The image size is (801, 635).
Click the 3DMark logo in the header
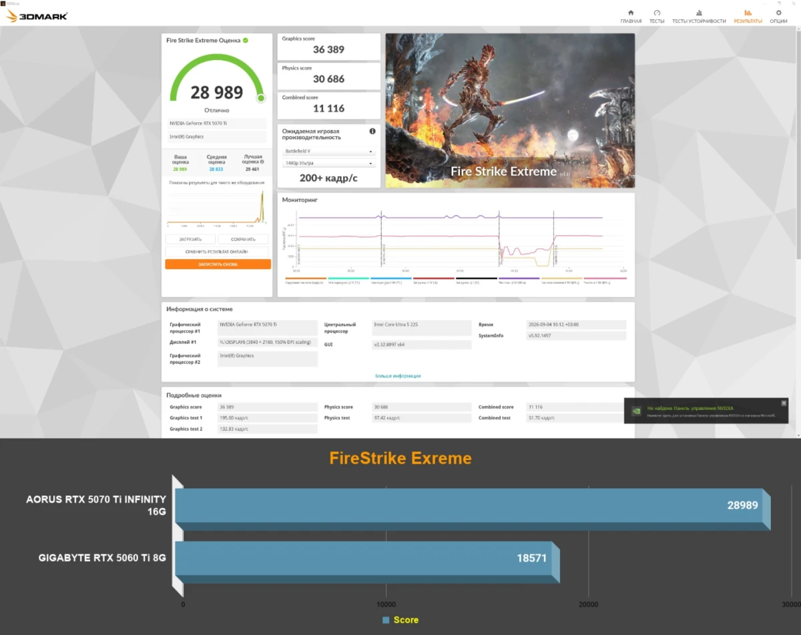(x=37, y=16)
